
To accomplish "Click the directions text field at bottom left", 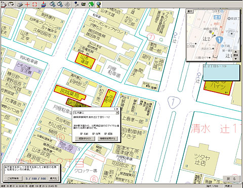I will tap(31, 170).
